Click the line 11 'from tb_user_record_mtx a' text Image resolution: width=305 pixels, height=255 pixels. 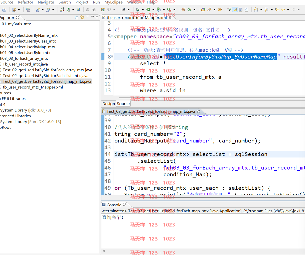click(x=181, y=77)
